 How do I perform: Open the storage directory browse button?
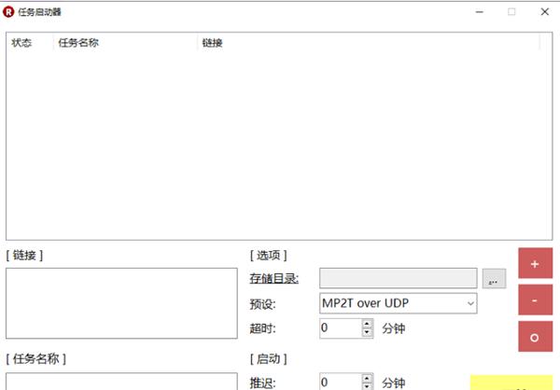[x=494, y=278]
